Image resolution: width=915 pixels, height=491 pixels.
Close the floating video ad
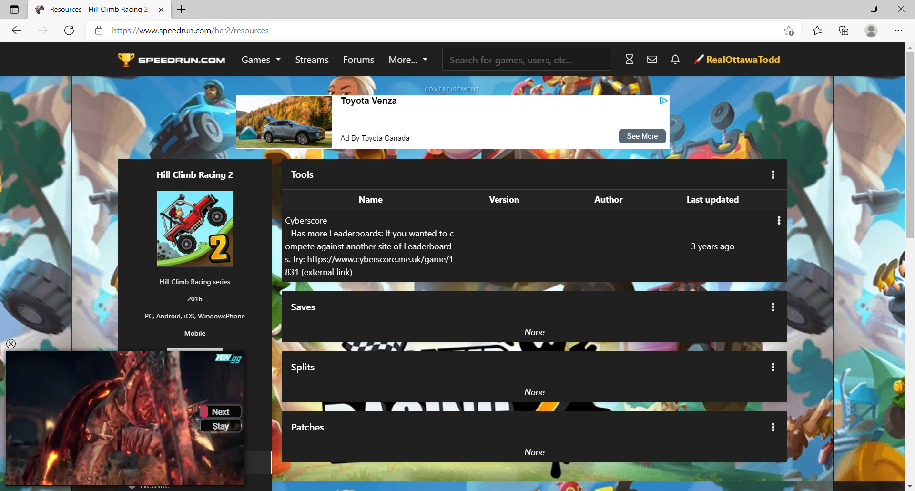click(11, 344)
